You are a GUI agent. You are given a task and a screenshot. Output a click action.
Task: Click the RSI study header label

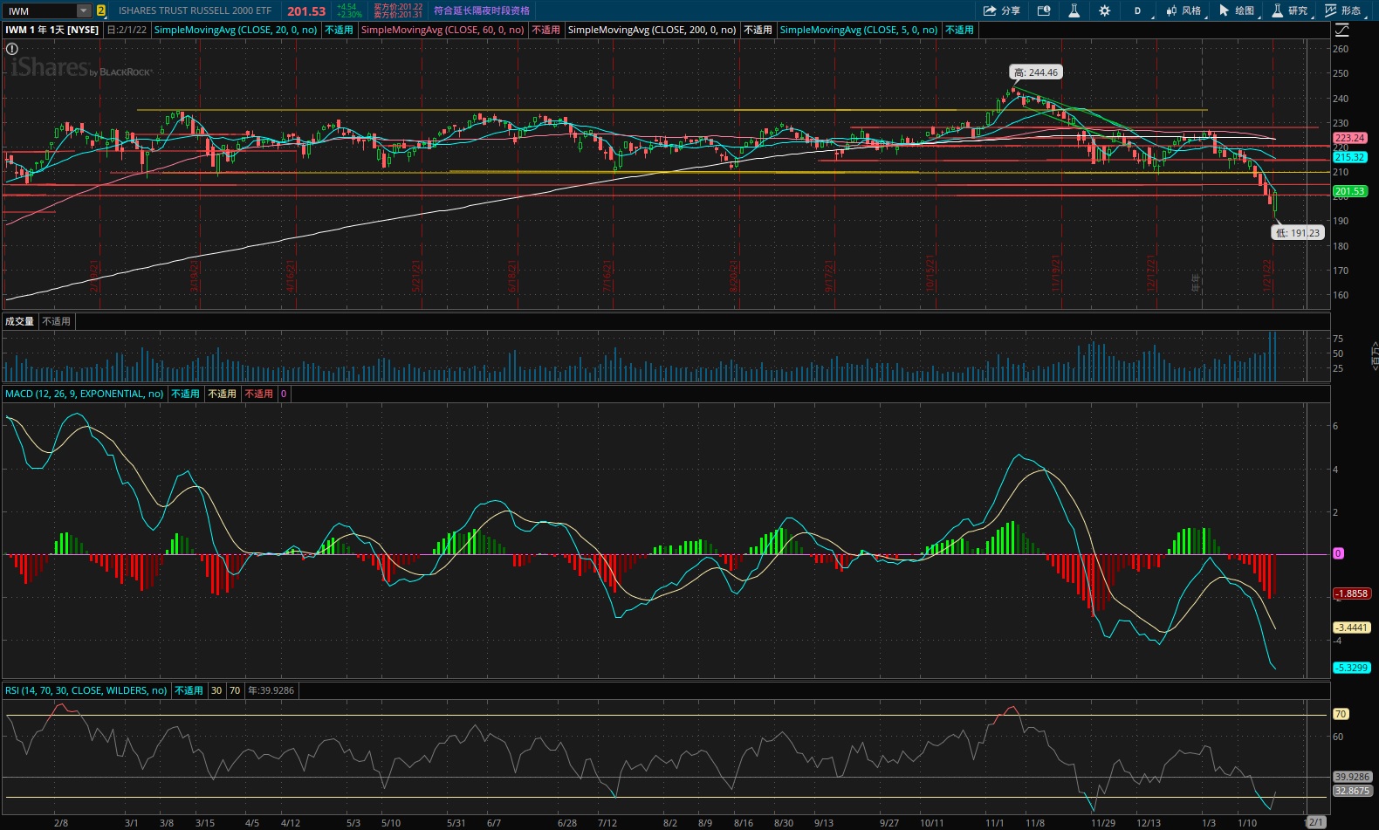pos(86,690)
